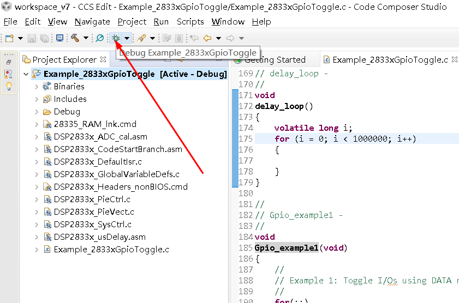459x303 pixels.
Task: Navigate forward with the right arrow icon
Action: tap(230, 38)
